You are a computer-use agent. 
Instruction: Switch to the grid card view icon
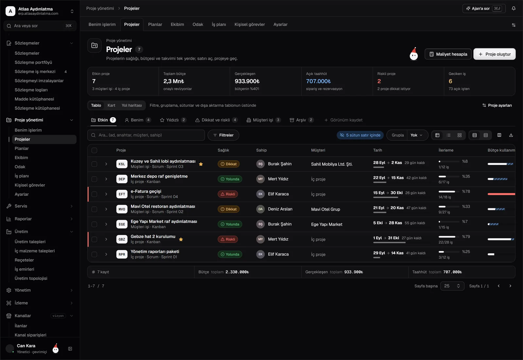tap(459, 135)
